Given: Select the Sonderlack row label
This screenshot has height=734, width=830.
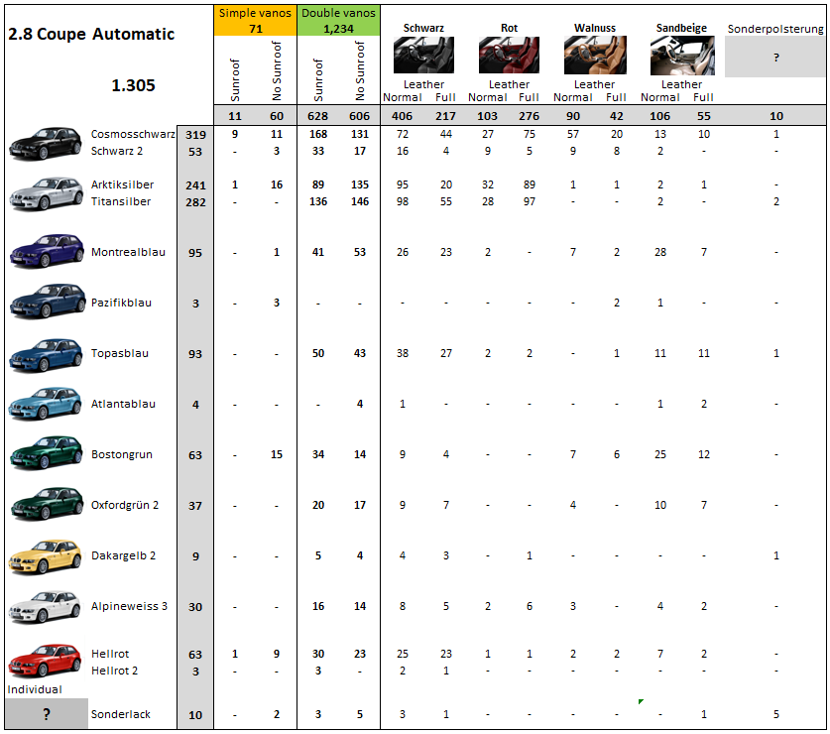Looking at the screenshot, I should [x=121, y=714].
